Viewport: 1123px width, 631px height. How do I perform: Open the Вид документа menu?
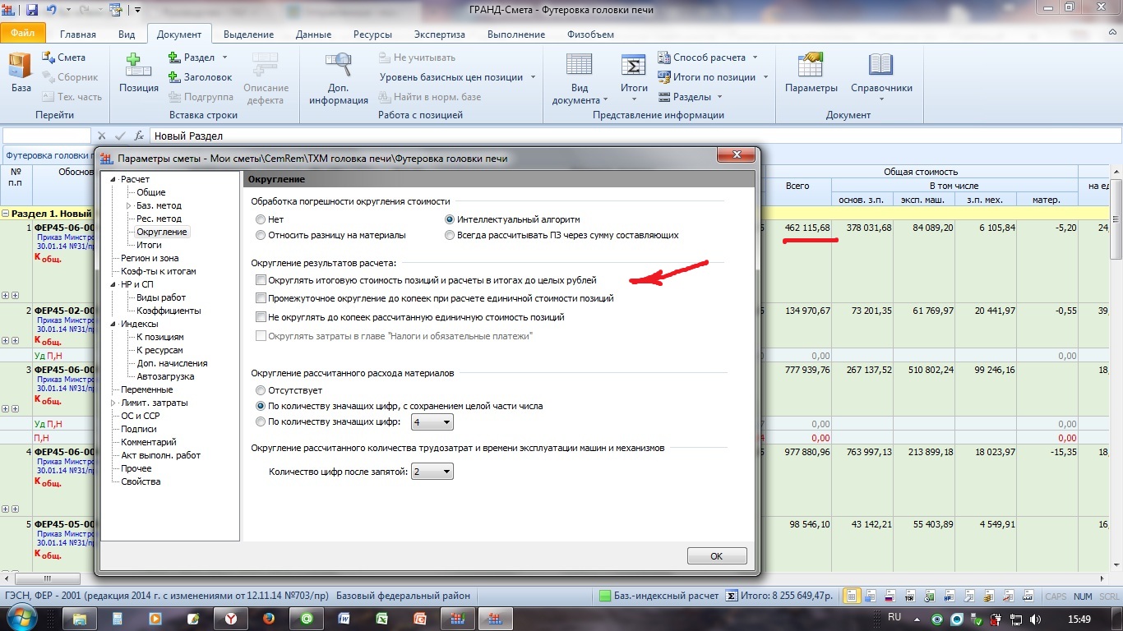click(x=580, y=79)
